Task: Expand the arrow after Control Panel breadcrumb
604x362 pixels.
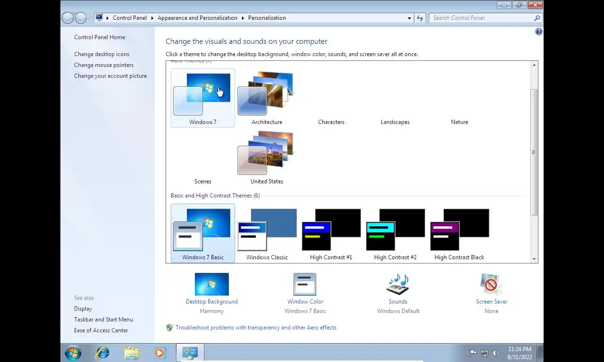Action: [152, 18]
